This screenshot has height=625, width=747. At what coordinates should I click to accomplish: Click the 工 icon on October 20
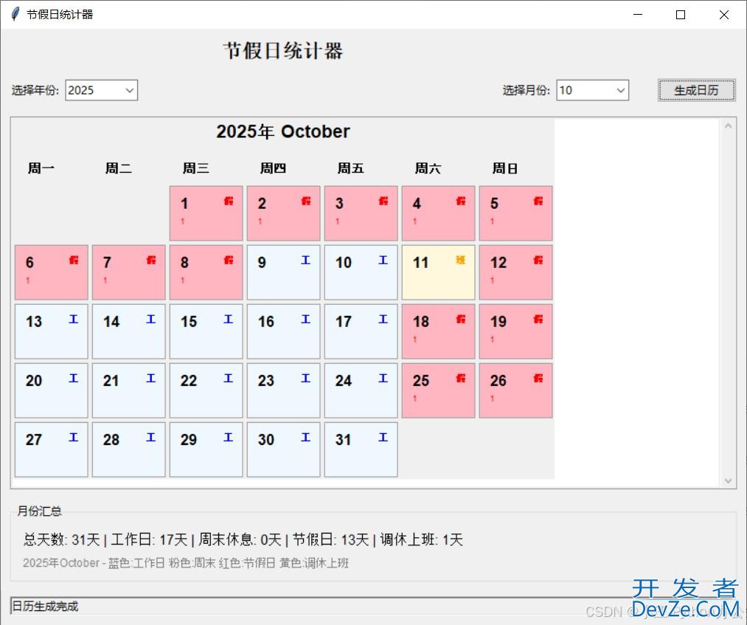(73, 378)
